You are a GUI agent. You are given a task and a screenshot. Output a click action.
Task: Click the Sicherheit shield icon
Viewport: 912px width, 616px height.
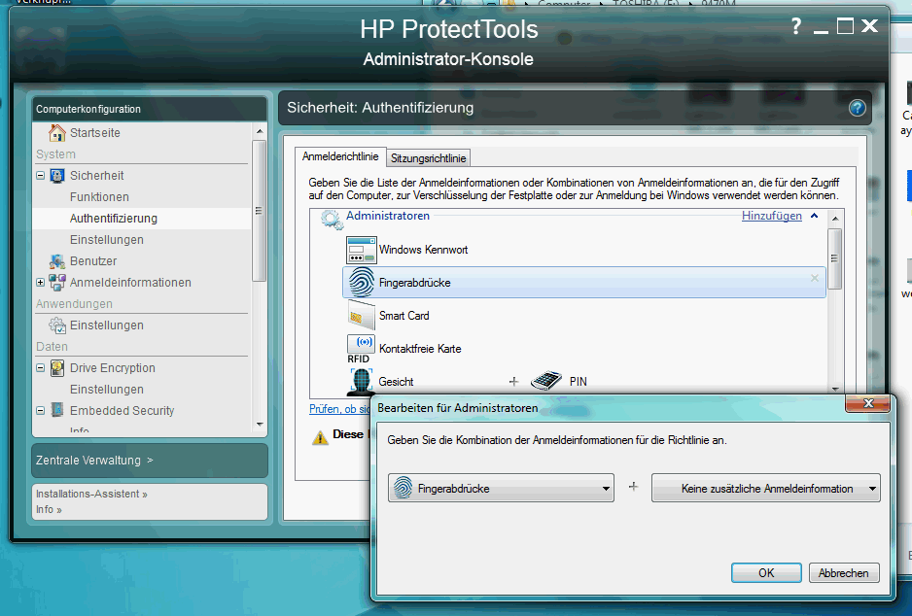[57, 176]
